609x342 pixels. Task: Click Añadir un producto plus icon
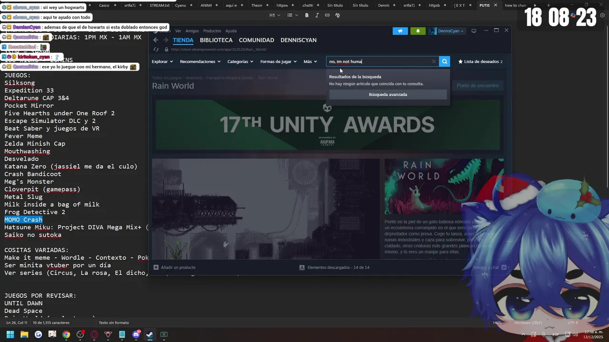[156, 267]
